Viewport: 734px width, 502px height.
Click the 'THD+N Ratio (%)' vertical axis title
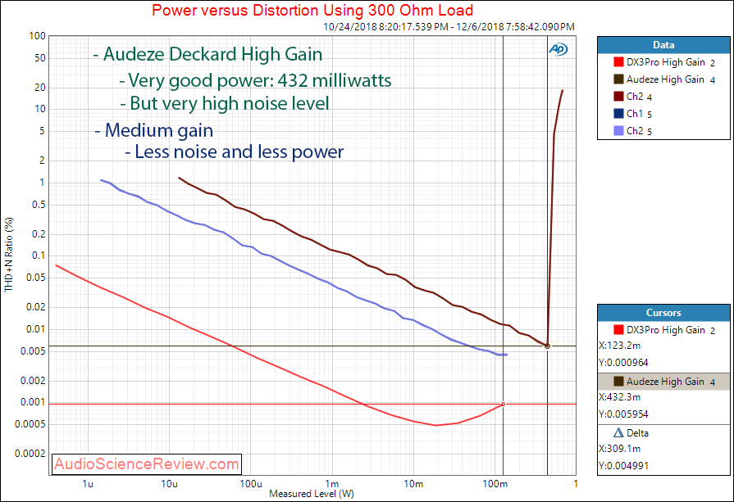[9, 255]
